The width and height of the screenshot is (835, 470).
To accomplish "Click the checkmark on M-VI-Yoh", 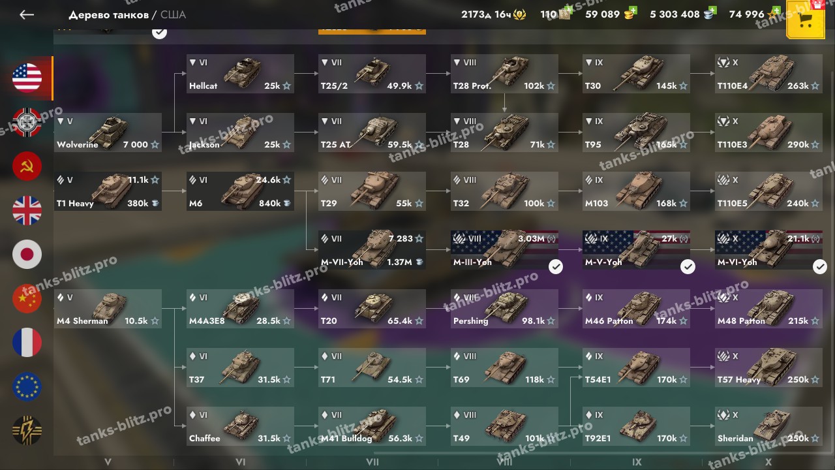I will [x=820, y=266].
